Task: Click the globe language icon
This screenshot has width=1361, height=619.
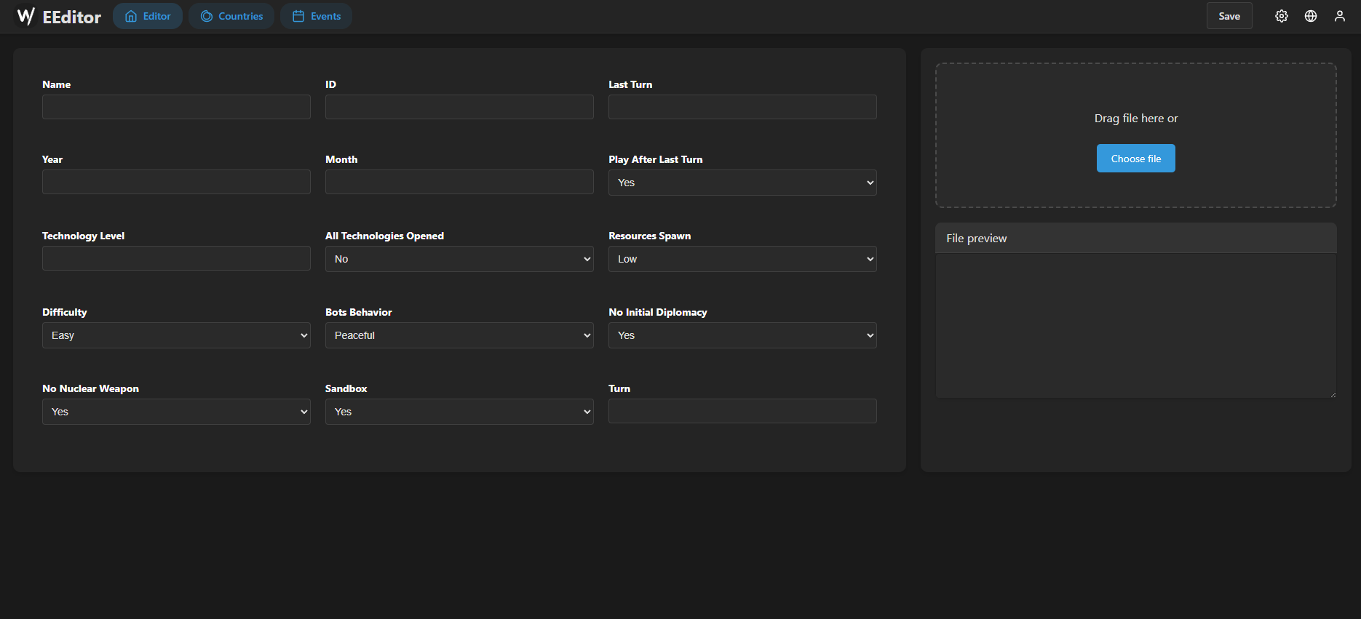Action: point(1311,16)
